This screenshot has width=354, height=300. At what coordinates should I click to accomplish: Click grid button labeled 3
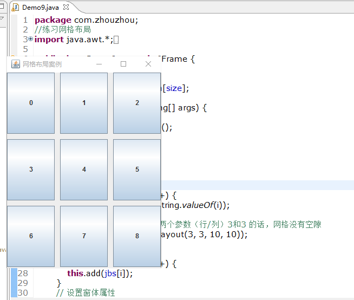(31, 169)
